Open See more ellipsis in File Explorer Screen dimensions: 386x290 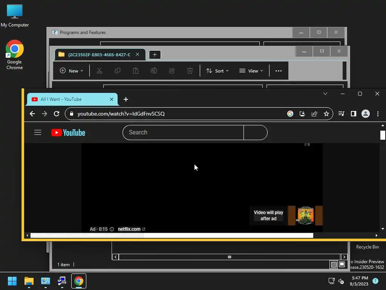(x=279, y=71)
